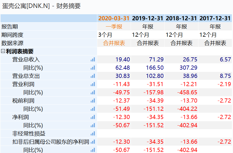The image size is (233, 153).
Task: Open chart icon for 非经常性损益 row
Action: click(x=93, y=134)
